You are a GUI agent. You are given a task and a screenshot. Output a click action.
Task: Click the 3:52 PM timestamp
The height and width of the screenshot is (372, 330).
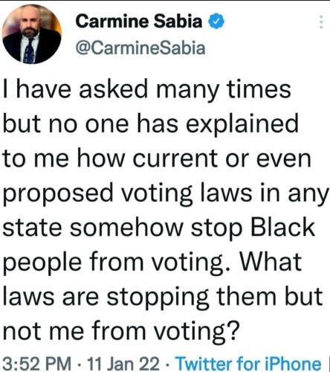[x=36, y=363]
